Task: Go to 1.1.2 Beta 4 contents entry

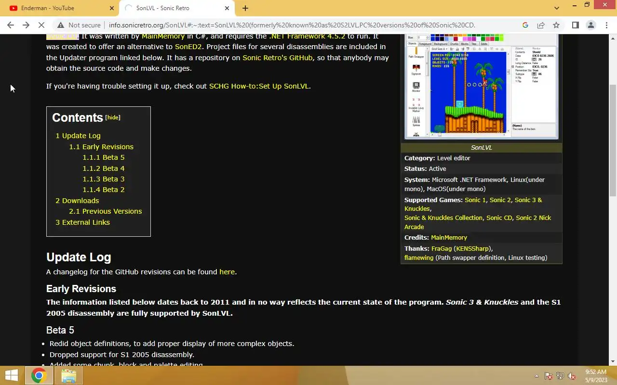Action: [x=104, y=168]
